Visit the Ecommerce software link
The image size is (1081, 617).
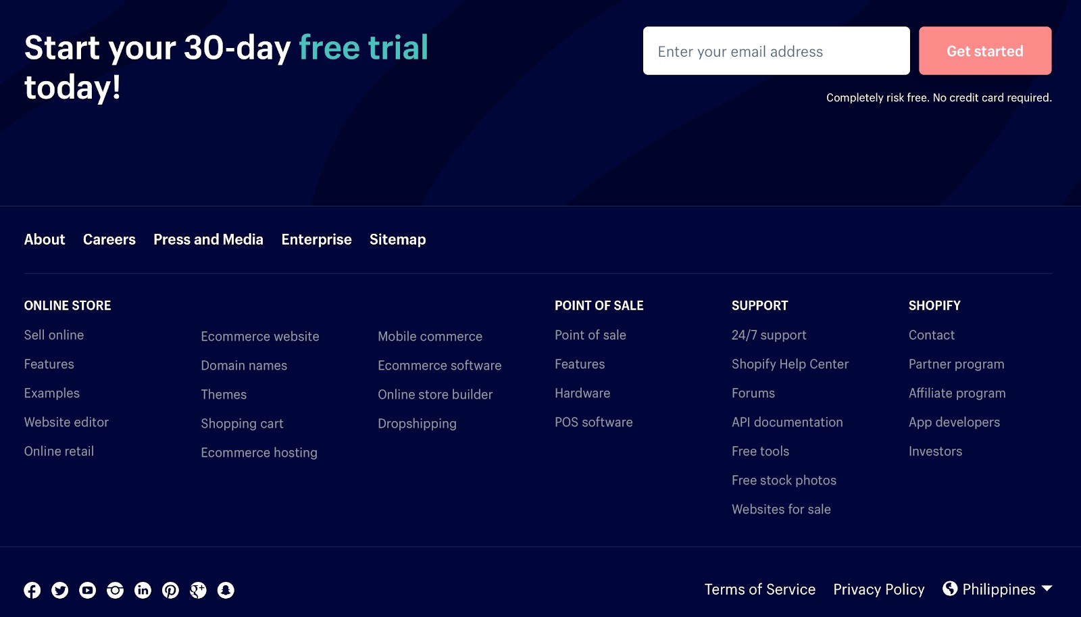pyautogui.click(x=440, y=366)
